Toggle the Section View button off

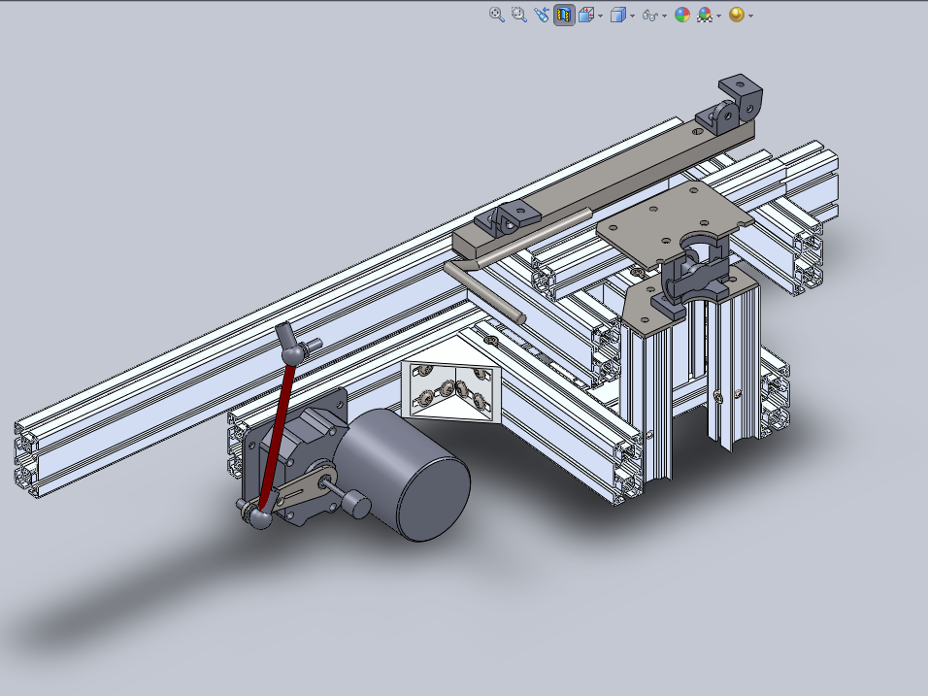(x=564, y=15)
